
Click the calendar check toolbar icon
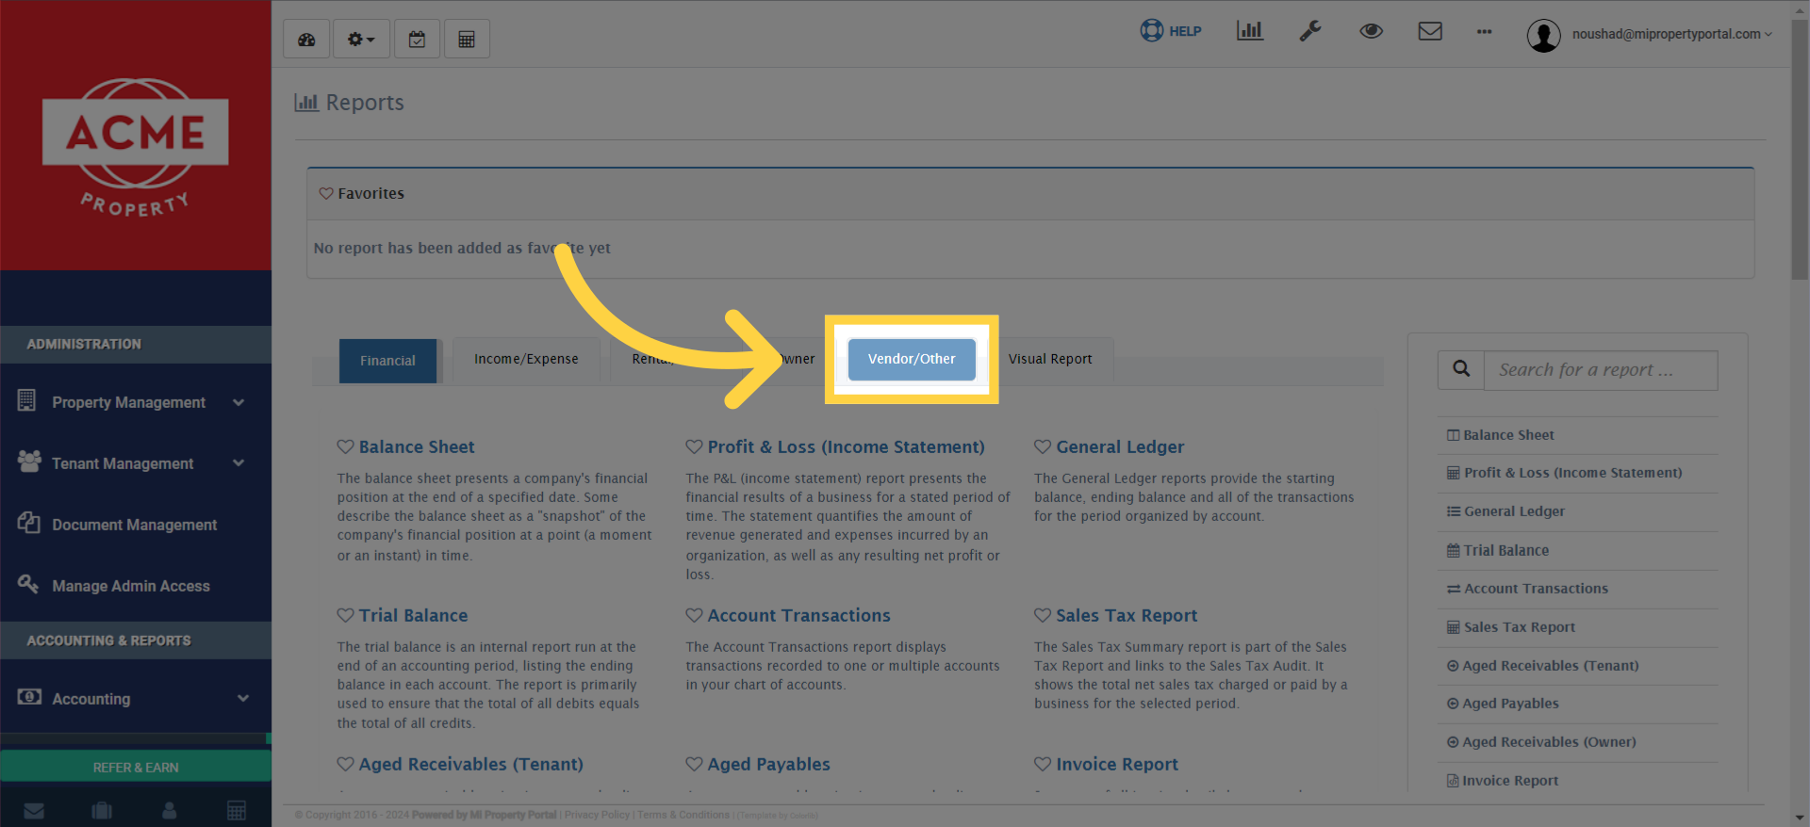coord(417,40)
